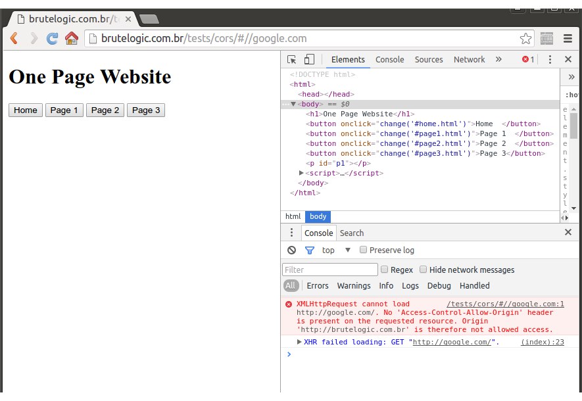Image resolution: width=582 pixels, height=401 pixels.
Task: Filter console to Warnings
Action: coord(354,286)
